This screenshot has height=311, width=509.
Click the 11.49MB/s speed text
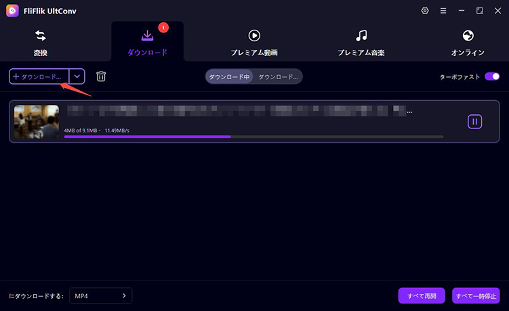(117, 130)
